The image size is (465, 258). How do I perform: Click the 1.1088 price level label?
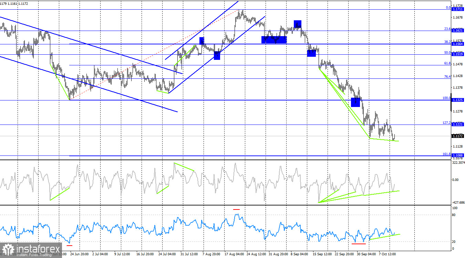point(458,155)
